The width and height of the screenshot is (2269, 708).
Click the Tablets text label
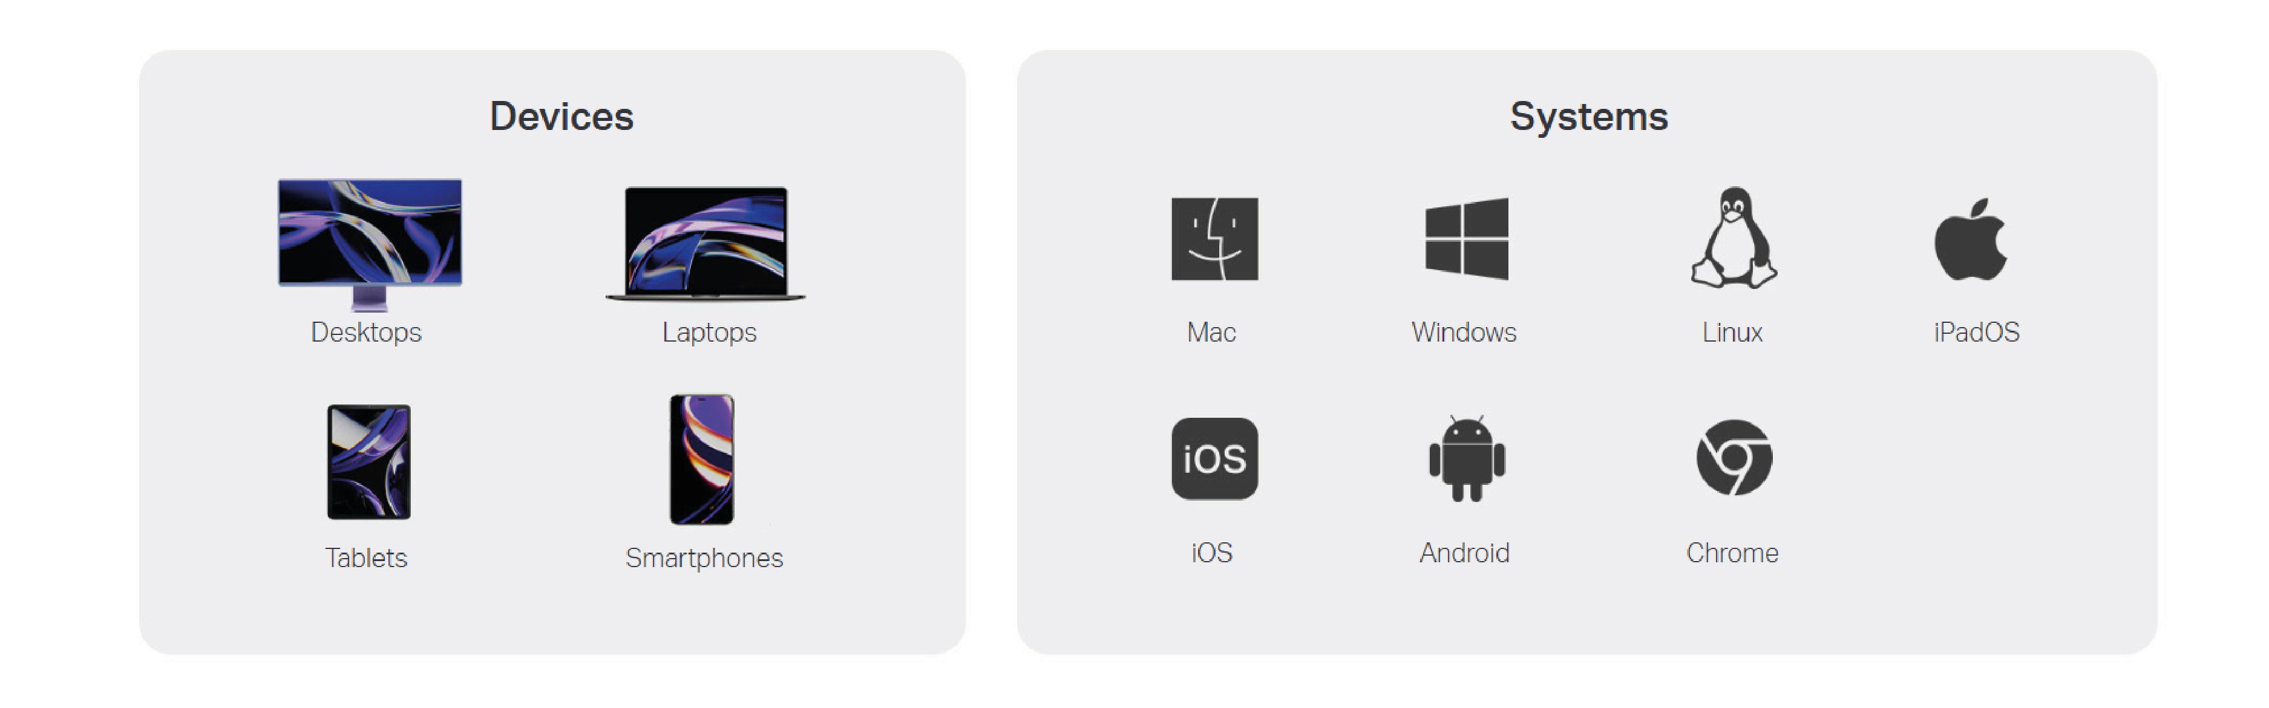tap(367, 558)
